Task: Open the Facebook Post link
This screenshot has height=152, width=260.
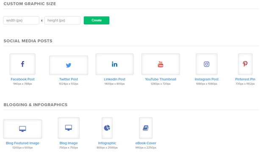Action: [x=22, y=79]
